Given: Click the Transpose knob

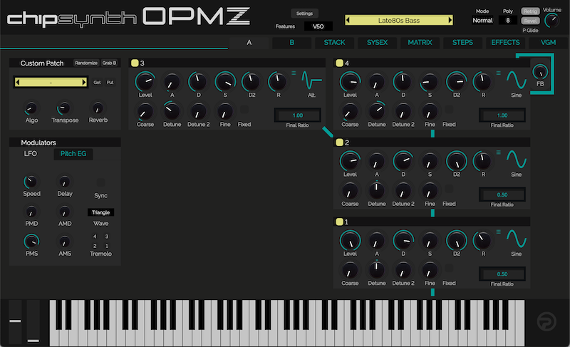Looking at the screenshot, I should click(x=65, y=108).
